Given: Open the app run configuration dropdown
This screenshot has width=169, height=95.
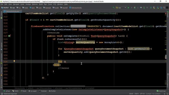Looking at the screenshot, I should tap(121, 8).
